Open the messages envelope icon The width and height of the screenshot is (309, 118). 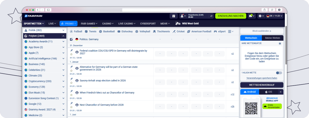point(252,16)
